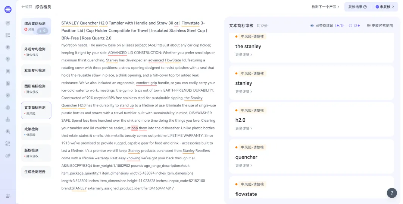Open the document list sidebar icon
Viewport: 403px width, 204px height.
pyautogui.click(x=8, y=83)
